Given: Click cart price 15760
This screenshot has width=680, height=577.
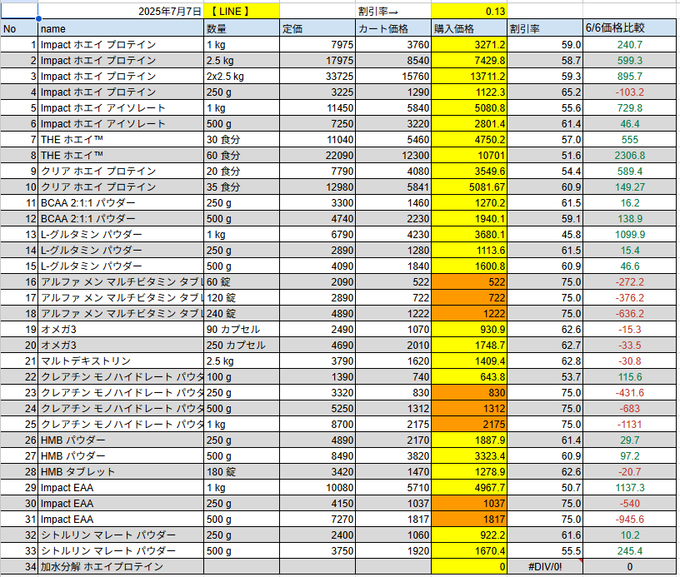Looking at the screenshot, I should [x=392, y=77].
